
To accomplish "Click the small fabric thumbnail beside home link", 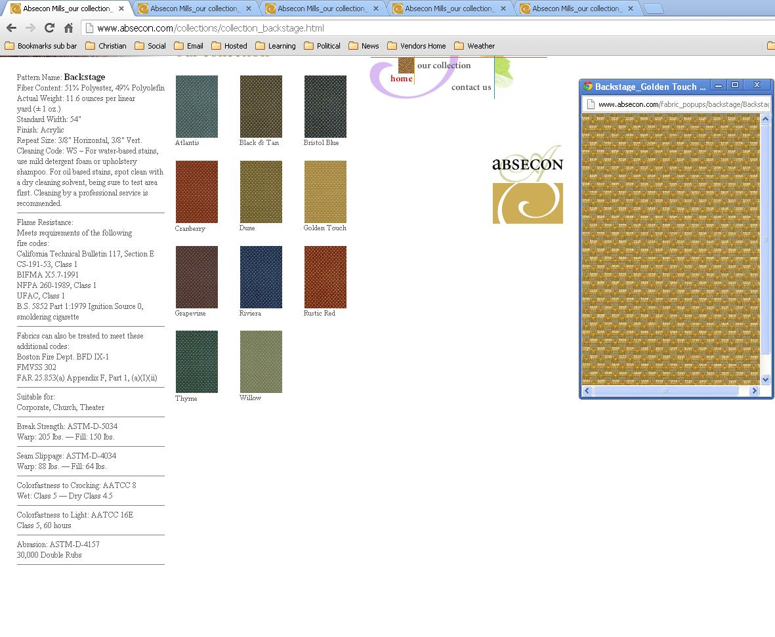I will coord(406,65).
